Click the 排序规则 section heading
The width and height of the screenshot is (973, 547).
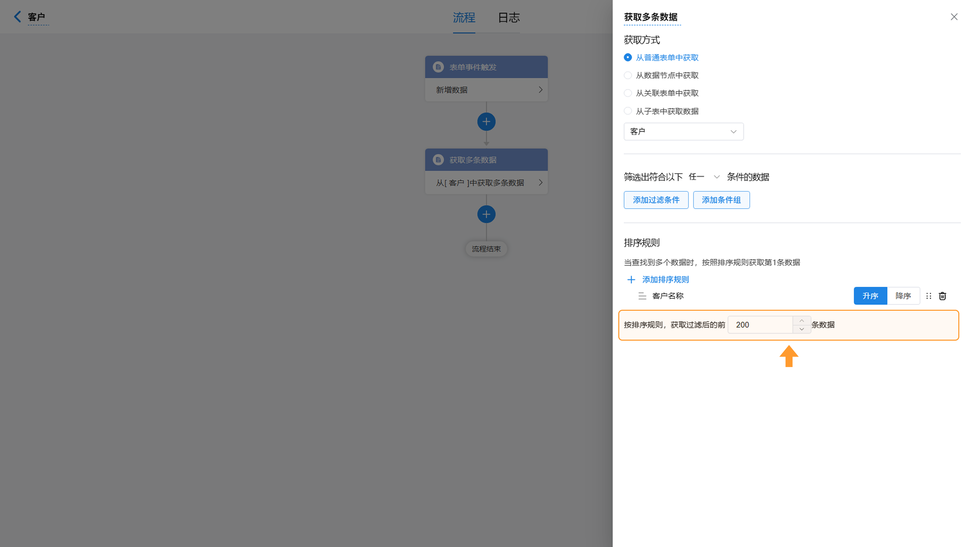point(642,243)
